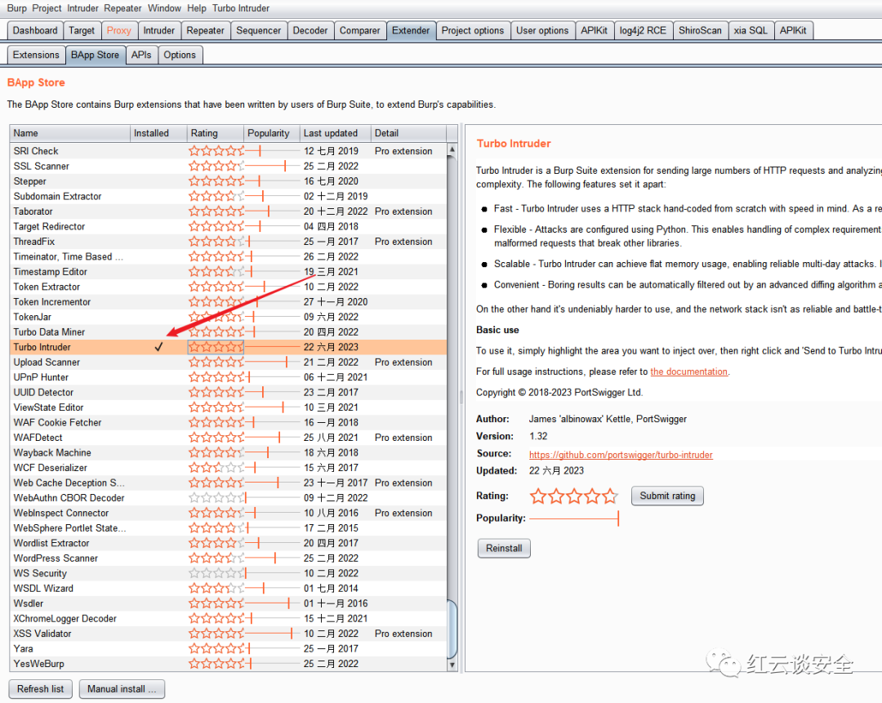The width and height of the screenshot is (882, 703).
Task: Open the ShiroScan tab
Action: pos(700,30)
